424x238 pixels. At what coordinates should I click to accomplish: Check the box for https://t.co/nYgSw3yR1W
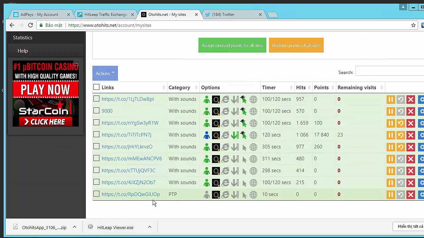96,123
